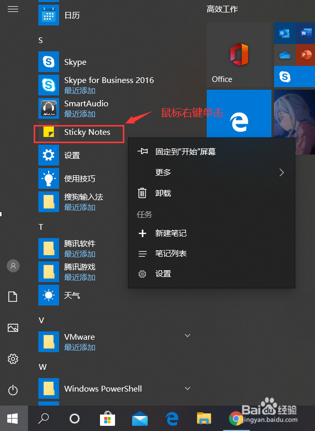Click the Windows PowerShell folder icon
Viewport: 315px width, 431px height.
click(x=49, y=388)
